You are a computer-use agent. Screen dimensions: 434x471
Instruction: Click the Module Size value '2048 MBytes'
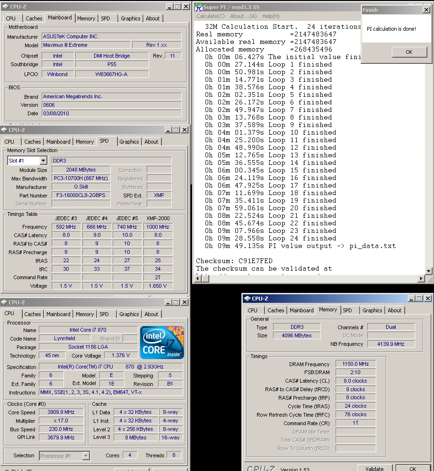[x=81, y=170]
